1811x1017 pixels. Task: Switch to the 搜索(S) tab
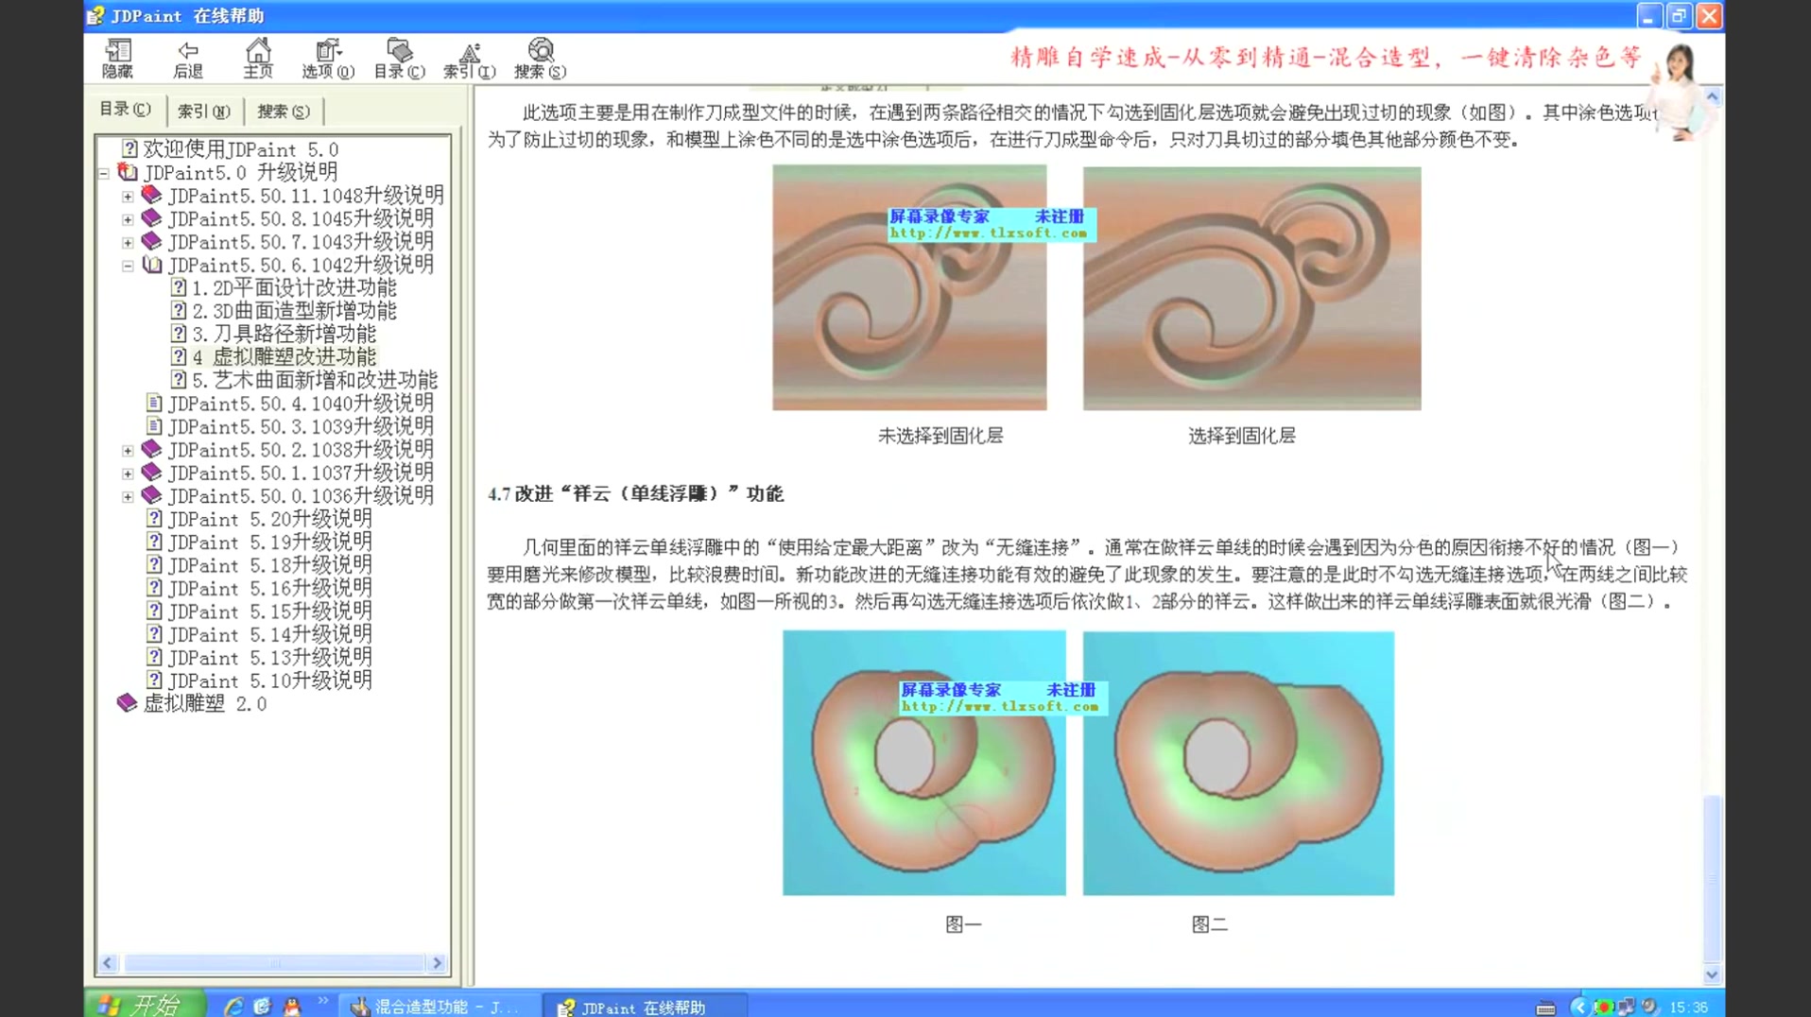pyautogui.click(x=283, y=112)
